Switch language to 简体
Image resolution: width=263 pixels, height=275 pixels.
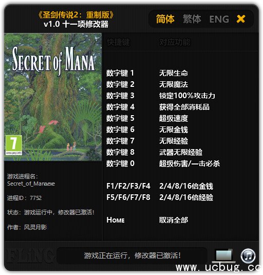[x=165, y=19]
